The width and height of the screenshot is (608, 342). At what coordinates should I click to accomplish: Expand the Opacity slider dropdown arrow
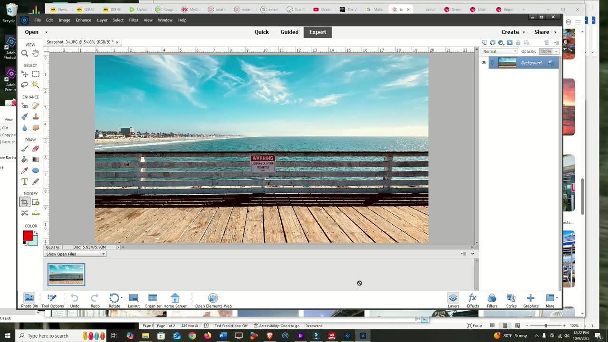tap(556, 51)
